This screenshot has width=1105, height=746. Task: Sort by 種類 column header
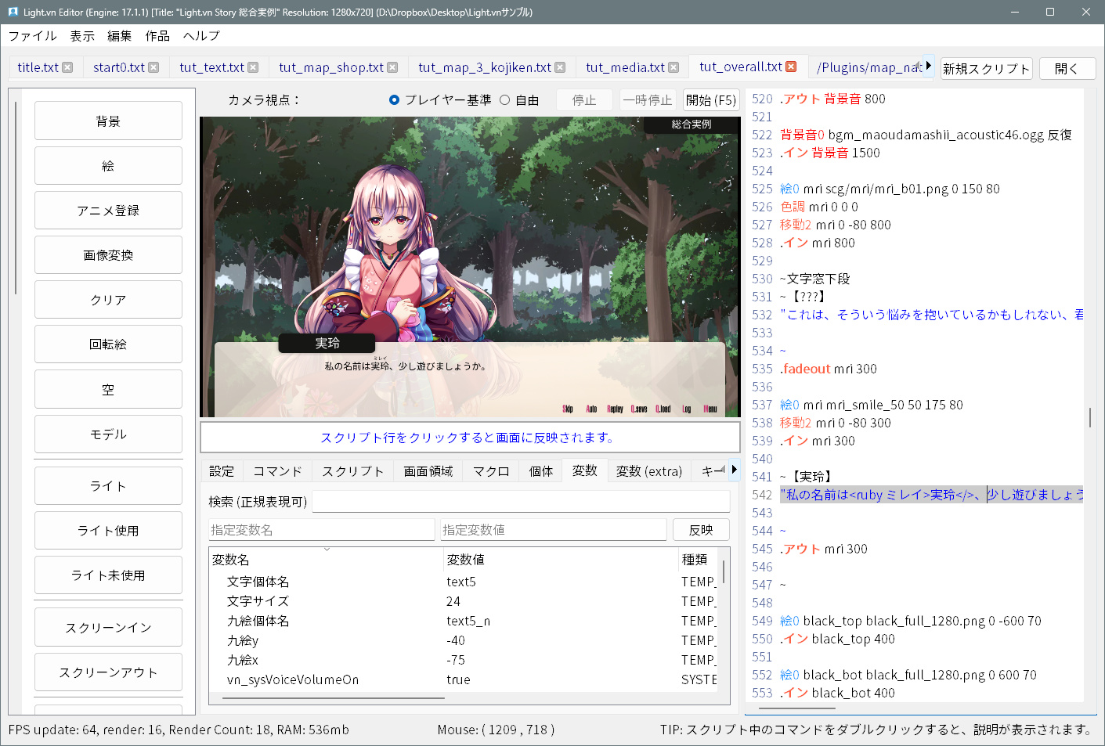click(699, 560)
